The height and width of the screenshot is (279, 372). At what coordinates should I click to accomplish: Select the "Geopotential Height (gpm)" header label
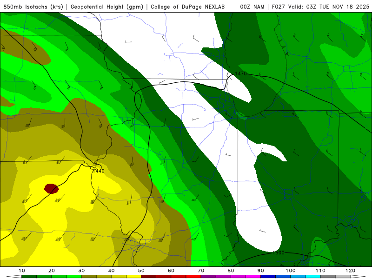tap(107, 7)
